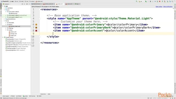Viewport: 176px width, 99px height.
Task: Open the Build tool window
Action: [13, 96]
